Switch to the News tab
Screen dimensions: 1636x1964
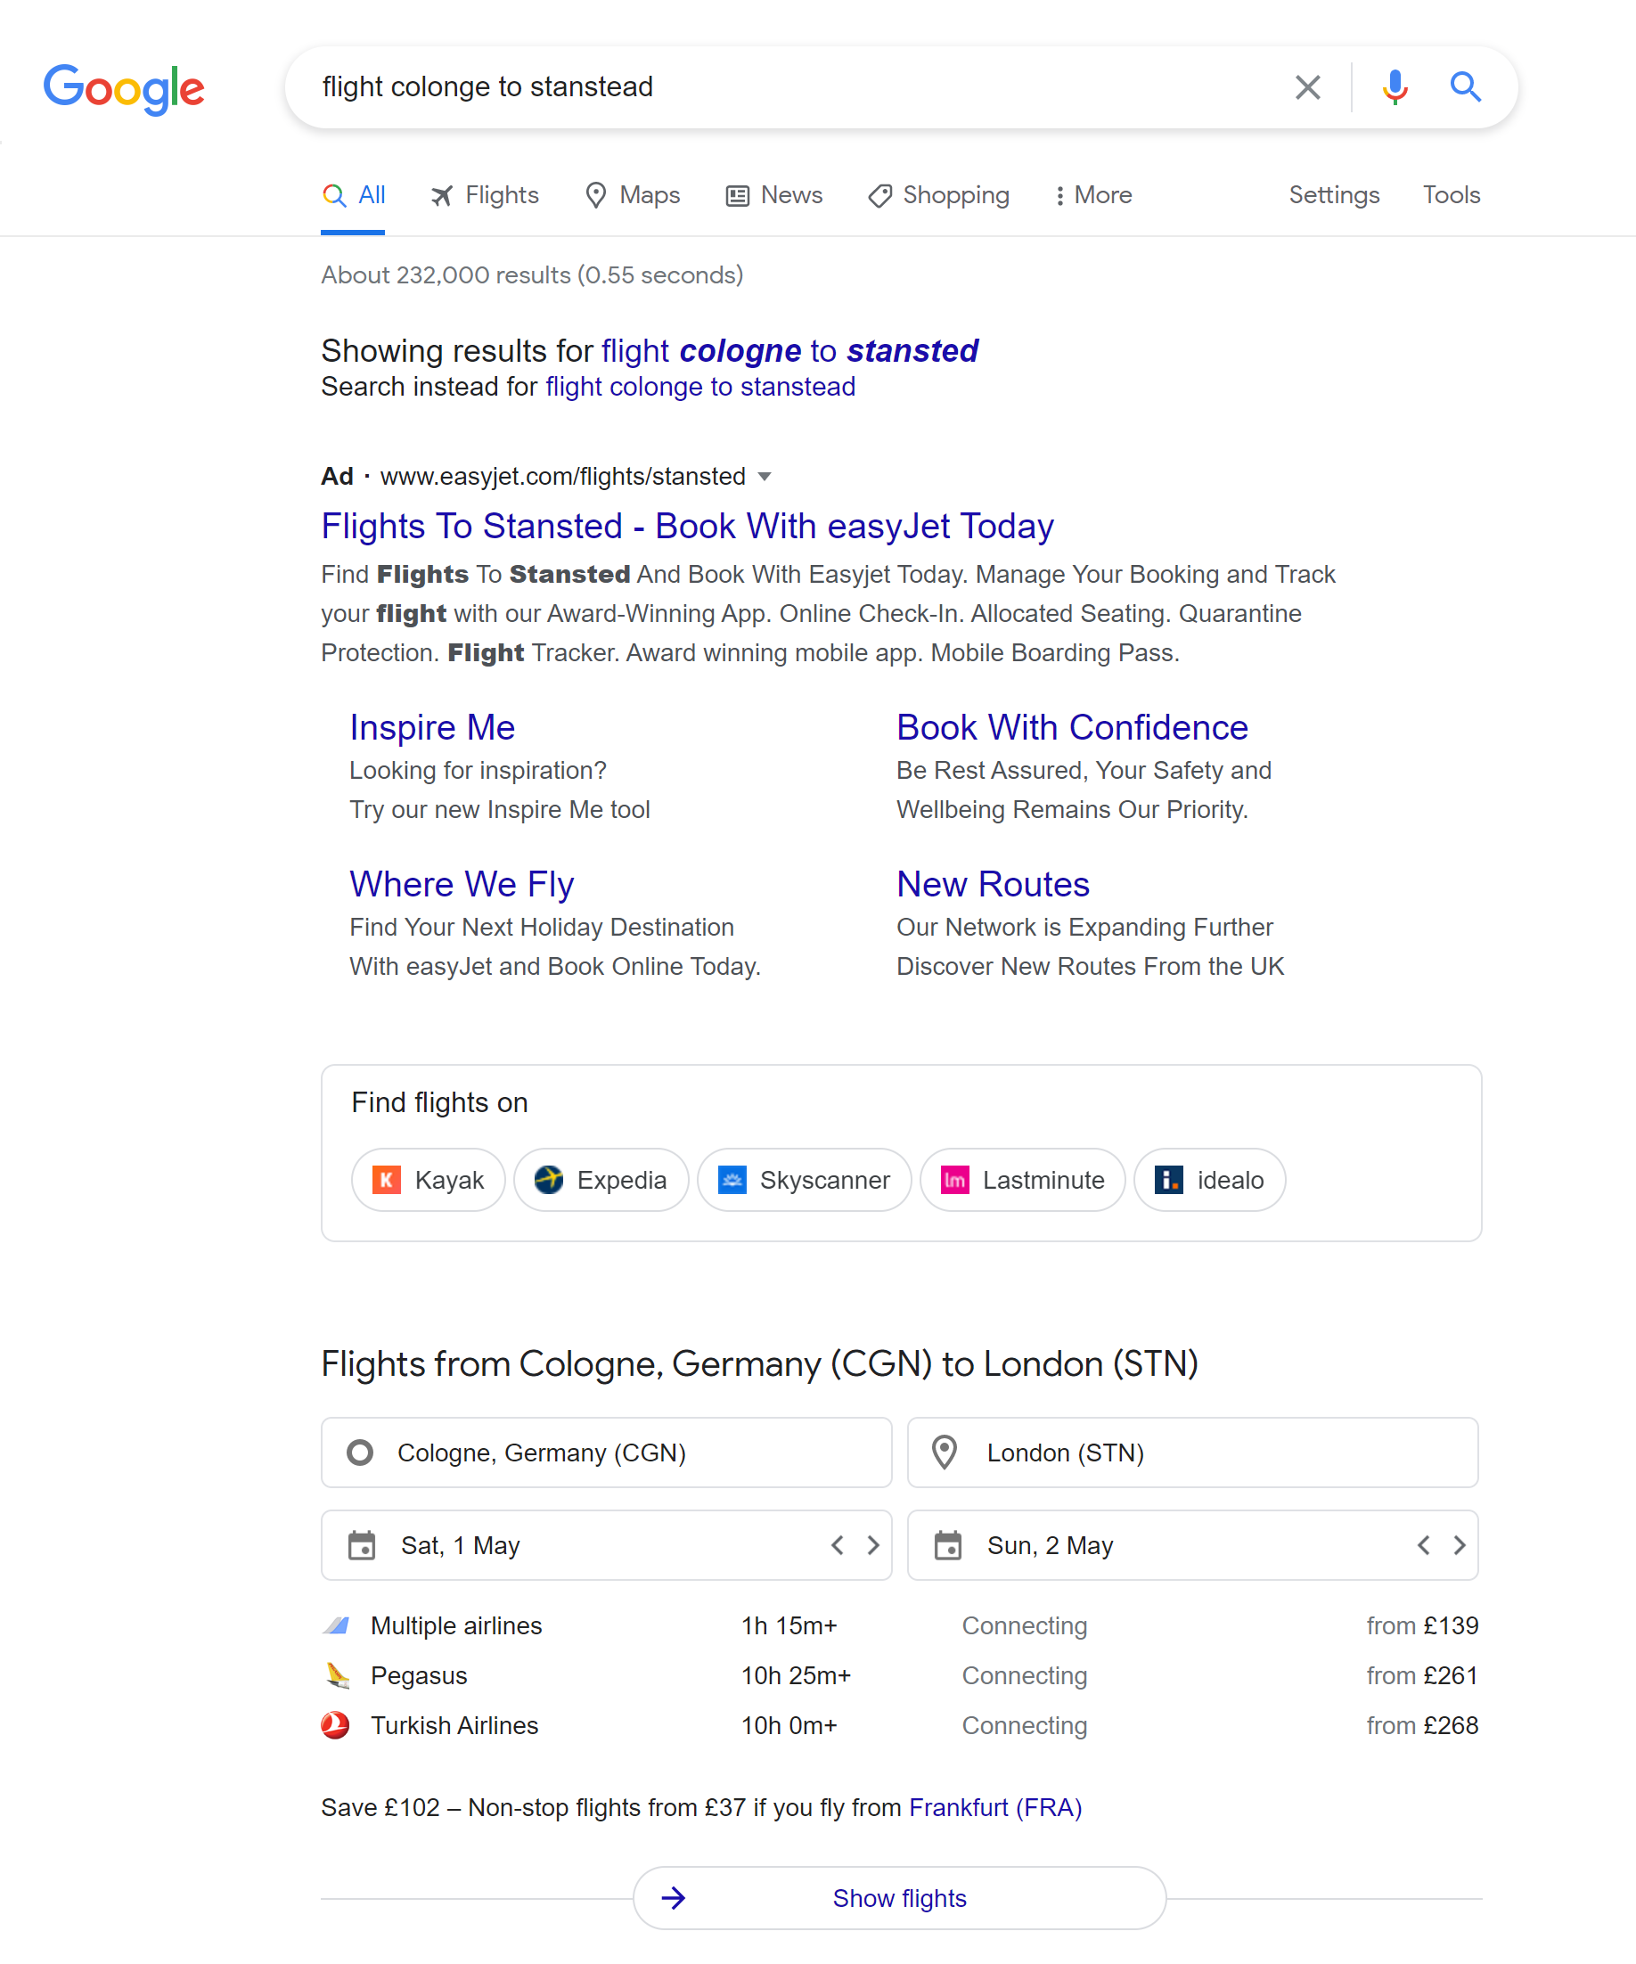click(774, 195)
